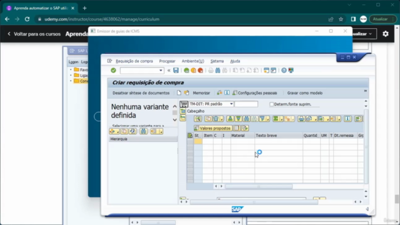Viewport: 400px width, 225px height.
Task: Click Configurações pessoais button
Action: point(254,93)
